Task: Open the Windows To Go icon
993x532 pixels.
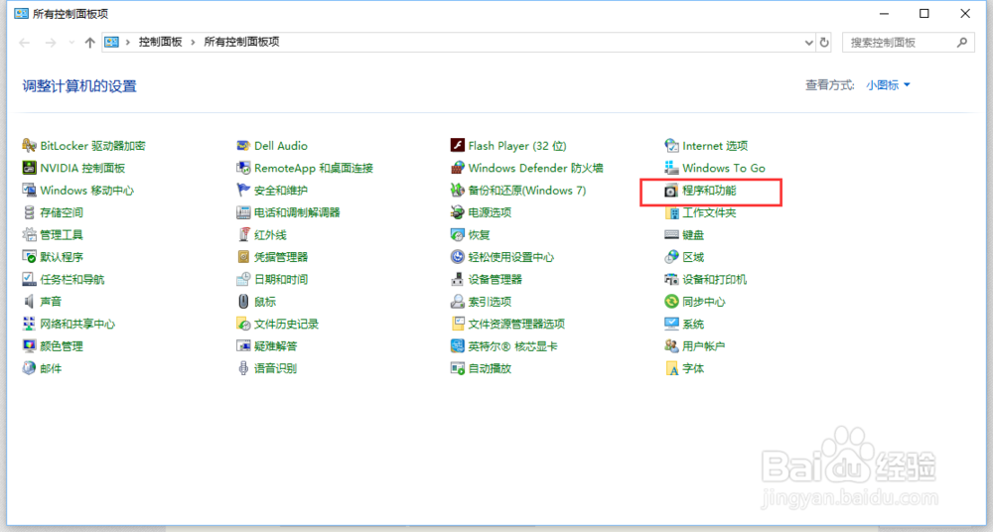Action: point(671,168)
